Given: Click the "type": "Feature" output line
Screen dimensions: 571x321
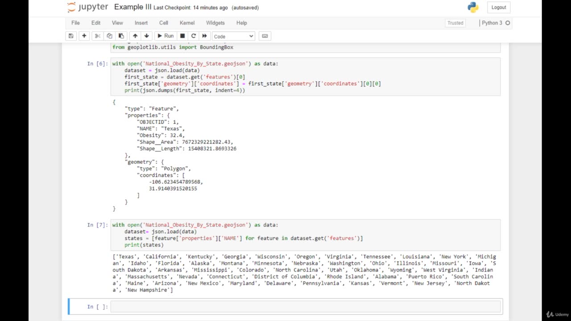Looking at the screenshot, I should coord(152,108).
